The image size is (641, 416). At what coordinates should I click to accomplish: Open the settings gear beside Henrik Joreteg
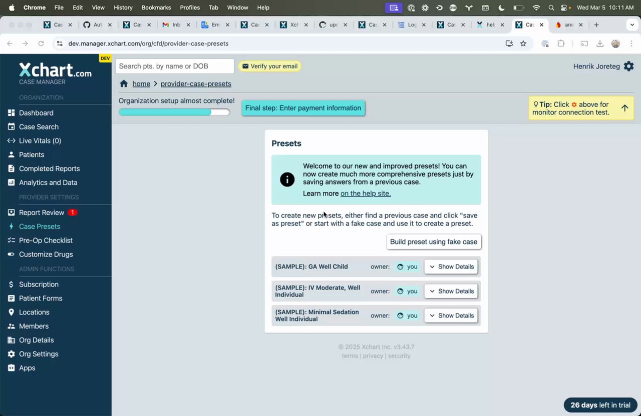628,66
